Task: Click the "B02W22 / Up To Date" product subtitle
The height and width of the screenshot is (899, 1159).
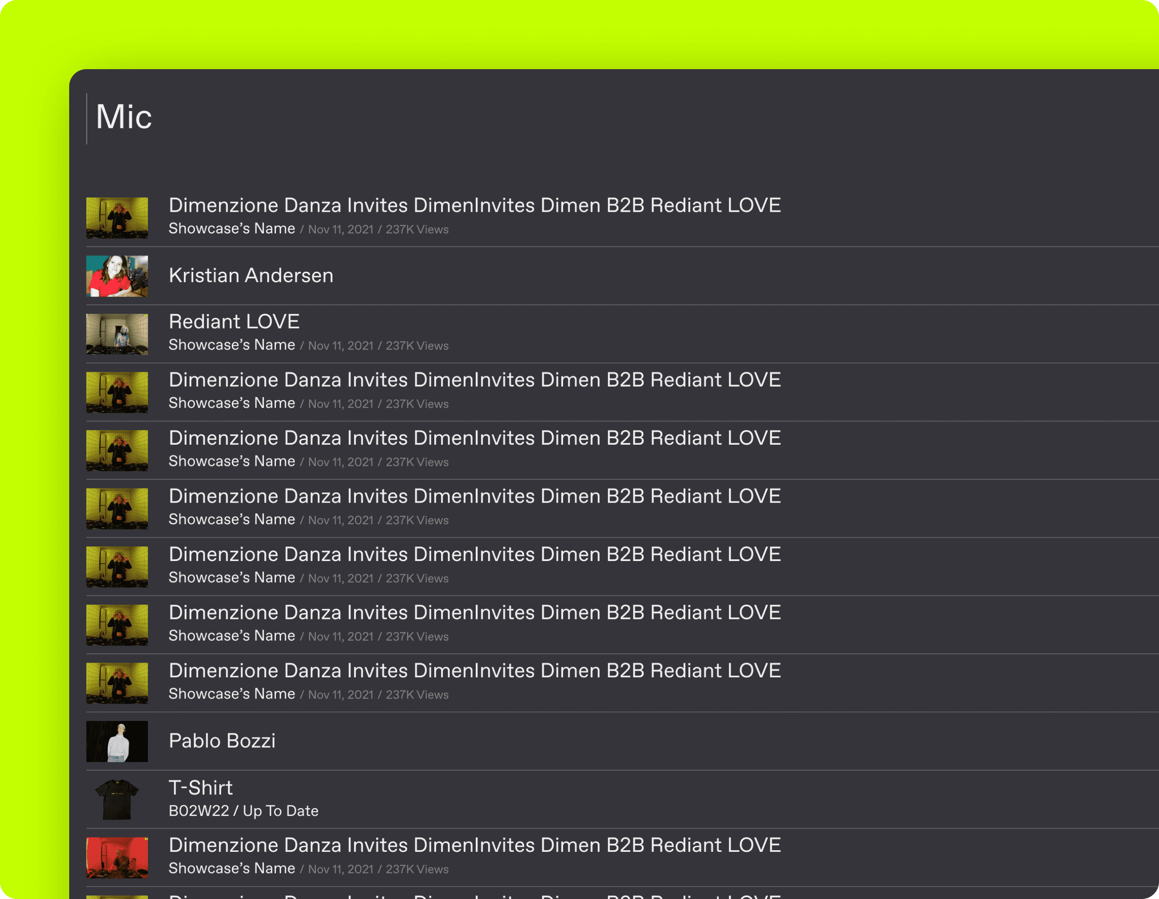Action: click(x=243, y=811)
